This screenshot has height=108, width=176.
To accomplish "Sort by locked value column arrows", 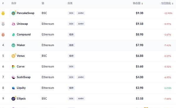I will click(142, 3).
